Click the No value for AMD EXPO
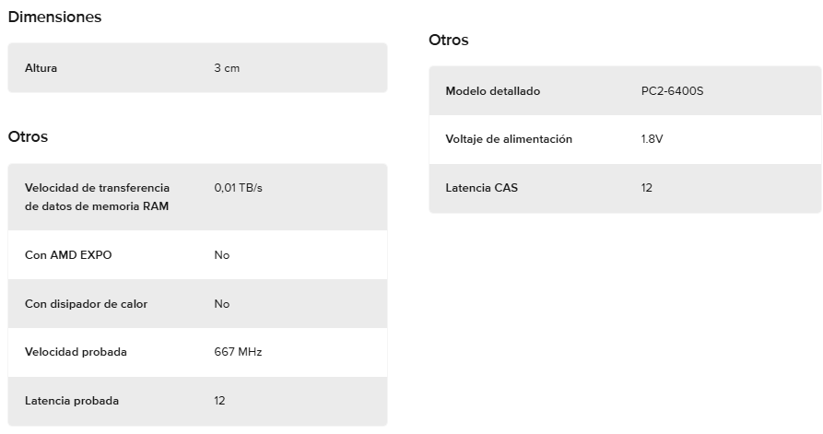The width and height of the screenshot is (823, 434). click(x=222, y=255)
